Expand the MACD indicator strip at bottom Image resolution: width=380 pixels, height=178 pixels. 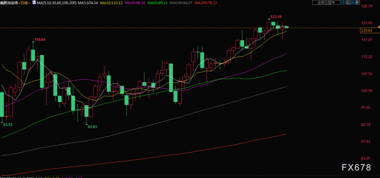pos(41,177)
